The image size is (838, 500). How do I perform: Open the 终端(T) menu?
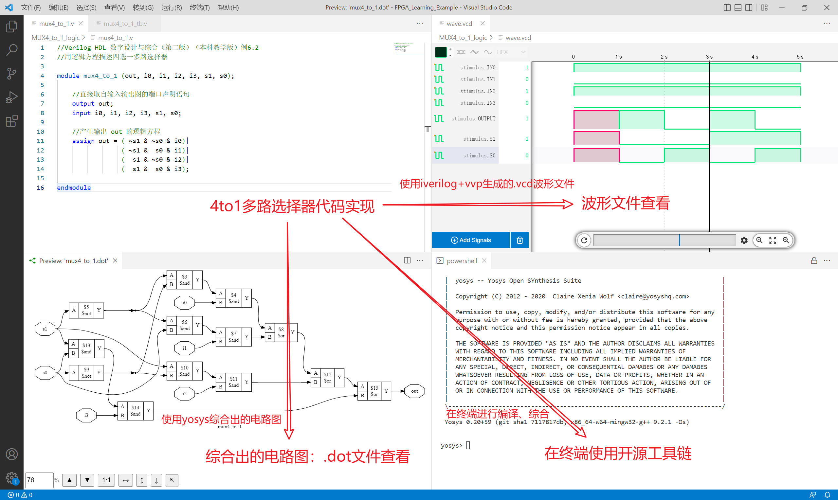(x=199, y=8)
